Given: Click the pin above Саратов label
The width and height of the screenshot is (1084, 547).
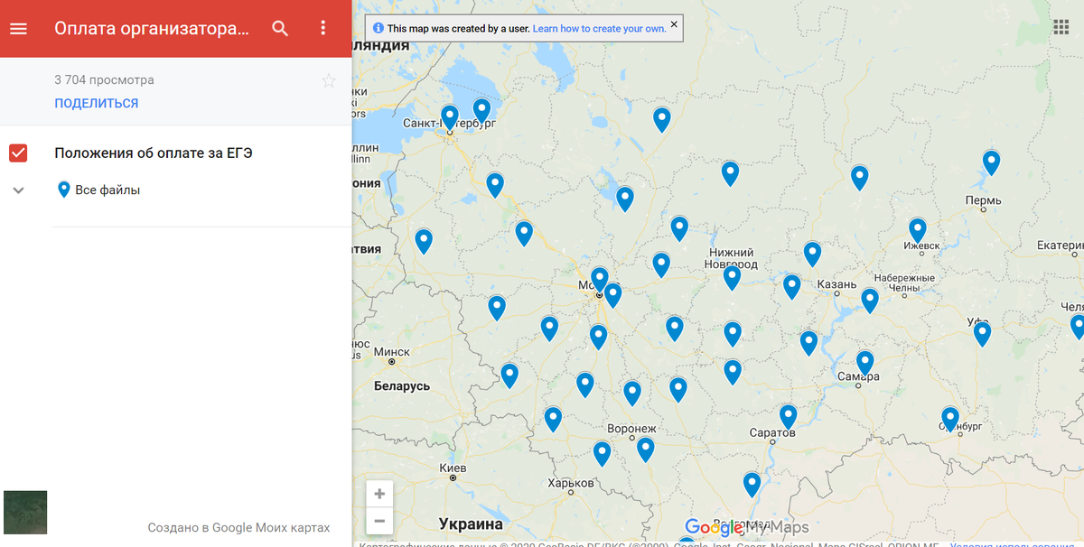Looking at the screenshot, I should (788, 416).
